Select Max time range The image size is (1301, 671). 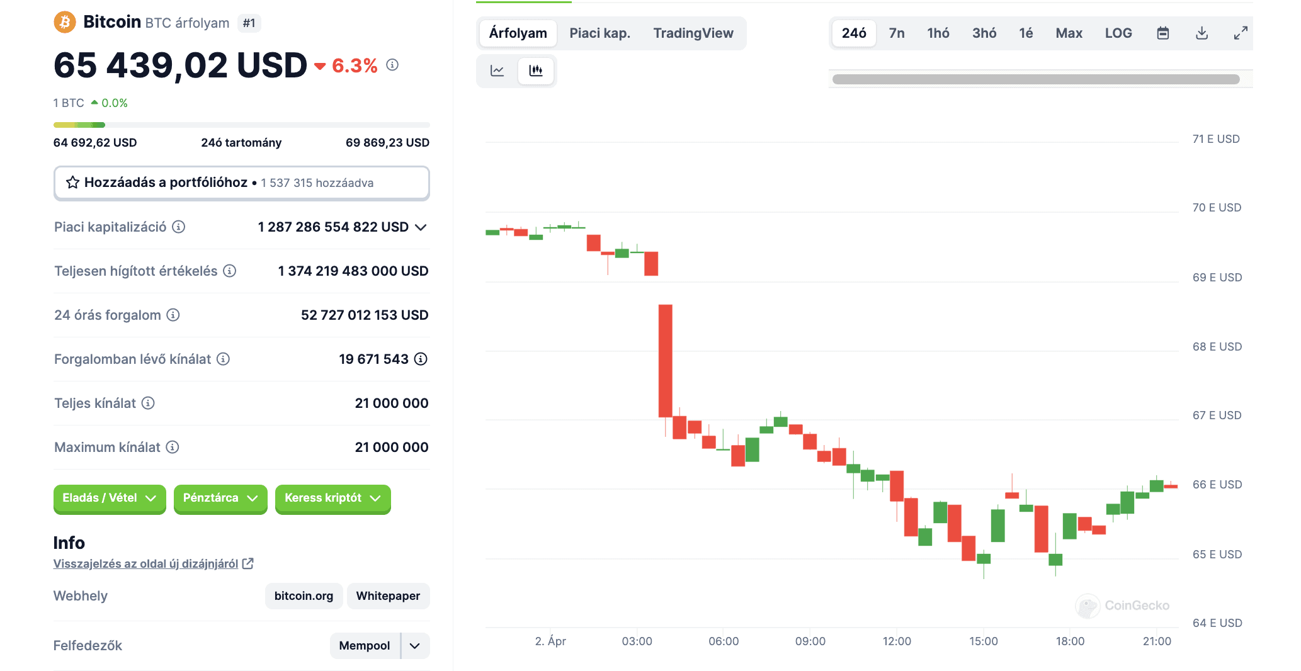[1069, 33]
